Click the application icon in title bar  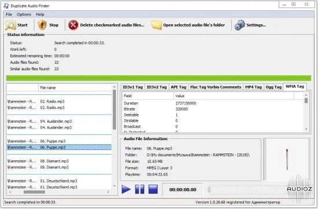(x=6, y=6)
